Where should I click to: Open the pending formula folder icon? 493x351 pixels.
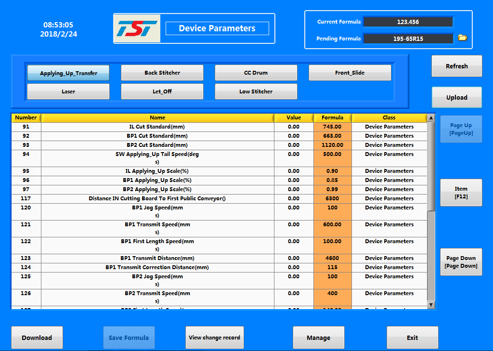(462, 38)
